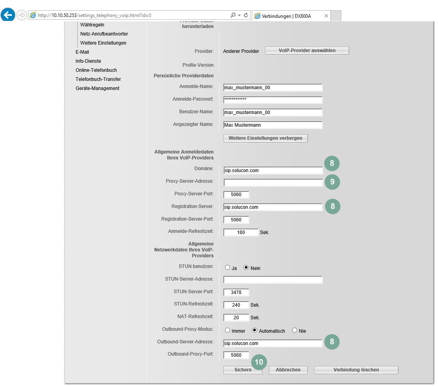Save settings with the Sichern button
This screenshot has width=438, height=386.
pos(243,370)
